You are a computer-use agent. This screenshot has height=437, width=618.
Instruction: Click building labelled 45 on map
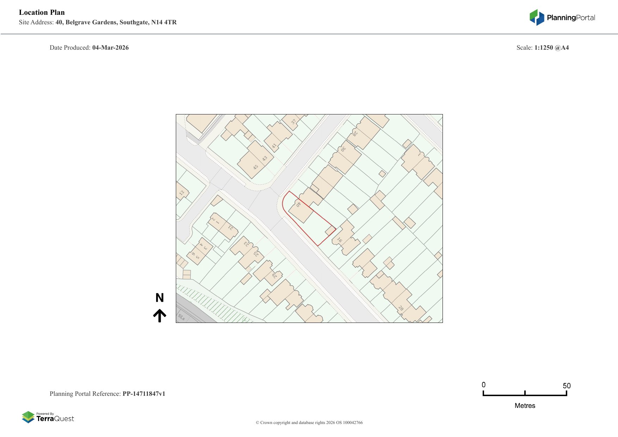(255, 167)
